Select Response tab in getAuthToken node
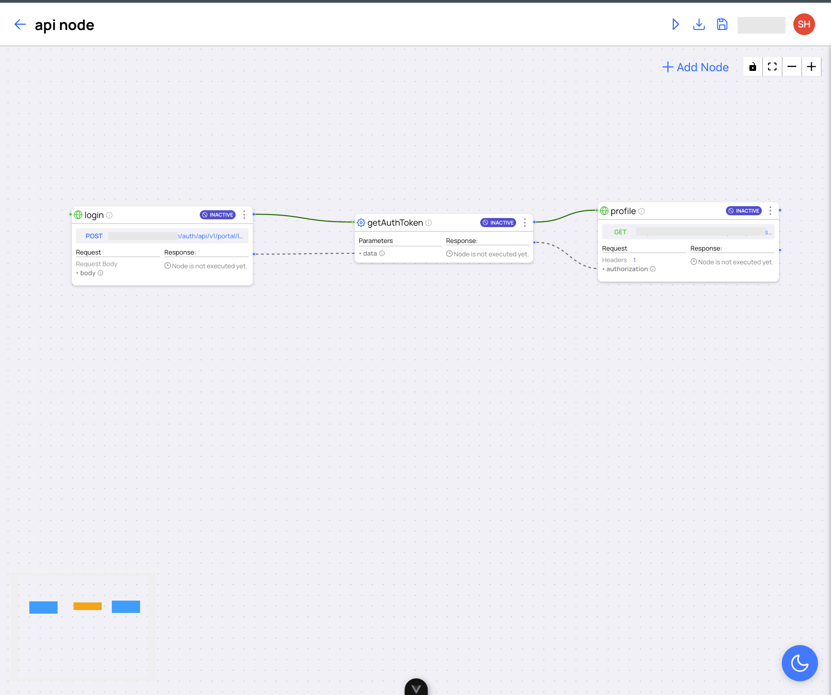Viewport: 831px width, 695px height. point(462,241)
